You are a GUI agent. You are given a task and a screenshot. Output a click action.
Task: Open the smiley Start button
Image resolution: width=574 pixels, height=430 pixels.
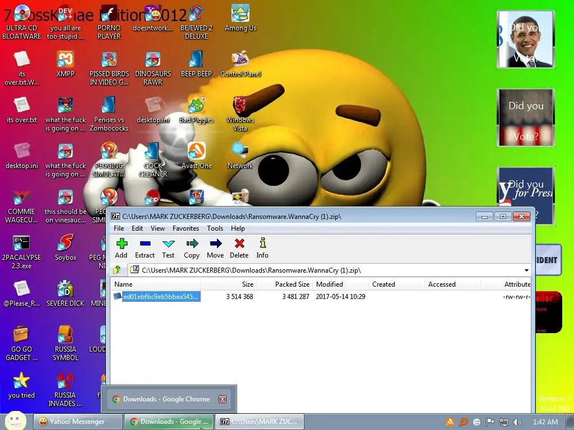pos(15,420)
